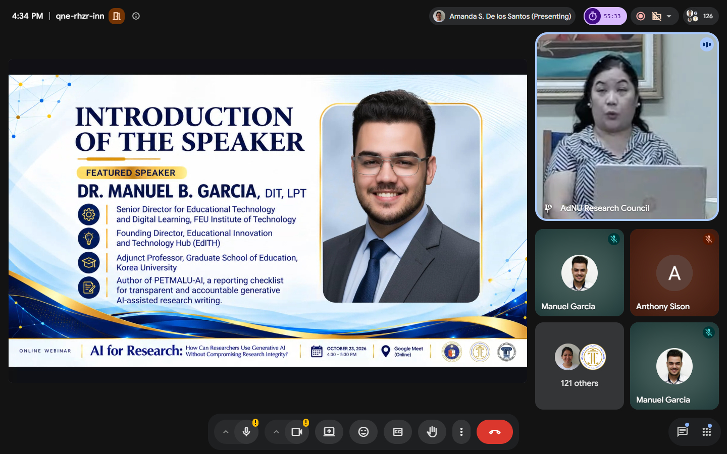The height and width of the screenshot is (454, 727).
Task: Open the people list showing 126
Action: [x=701, y=16]
